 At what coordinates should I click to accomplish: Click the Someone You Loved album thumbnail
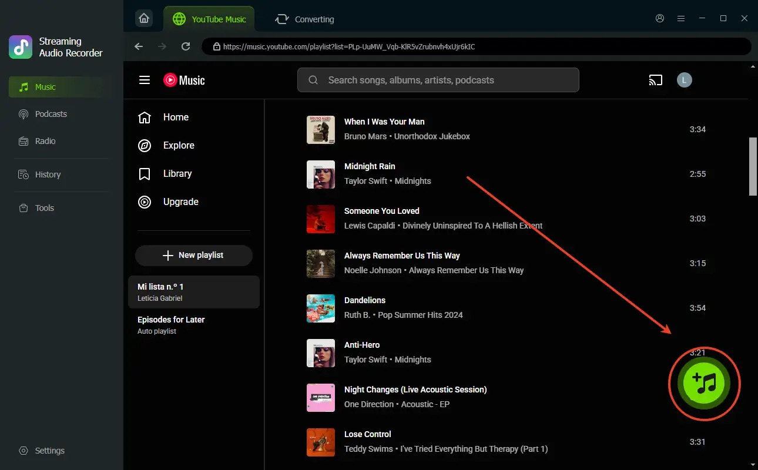point(321,219)
